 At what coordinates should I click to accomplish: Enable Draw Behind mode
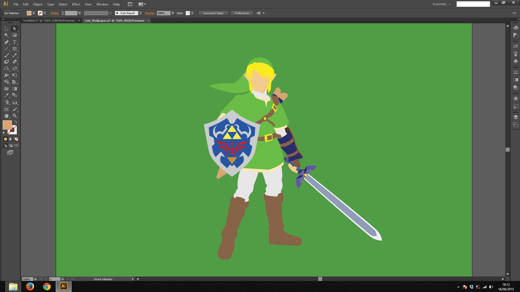point(11,146)
